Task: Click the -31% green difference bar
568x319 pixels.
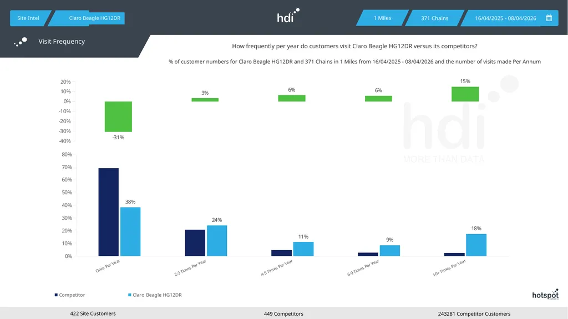Action: tap(119, 117)
